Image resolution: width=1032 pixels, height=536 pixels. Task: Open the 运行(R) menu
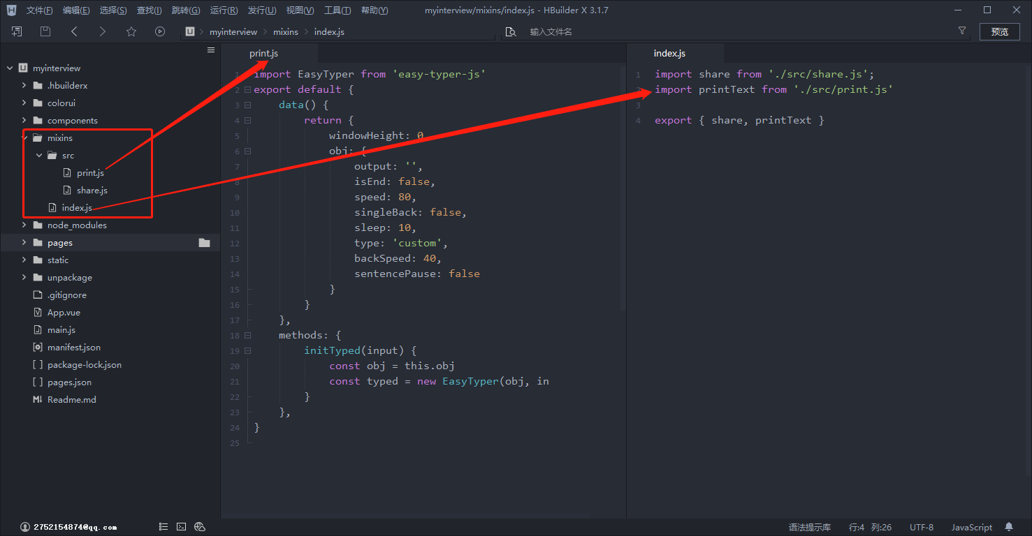point(224,10)
